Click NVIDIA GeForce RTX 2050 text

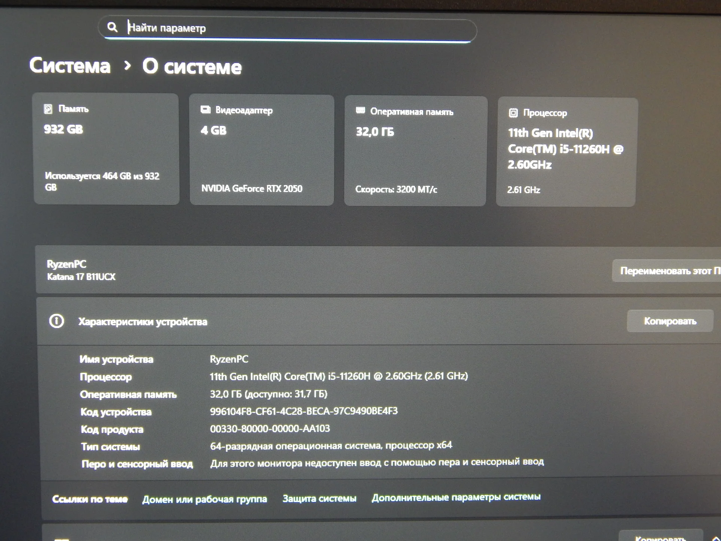tap(252, 189)
